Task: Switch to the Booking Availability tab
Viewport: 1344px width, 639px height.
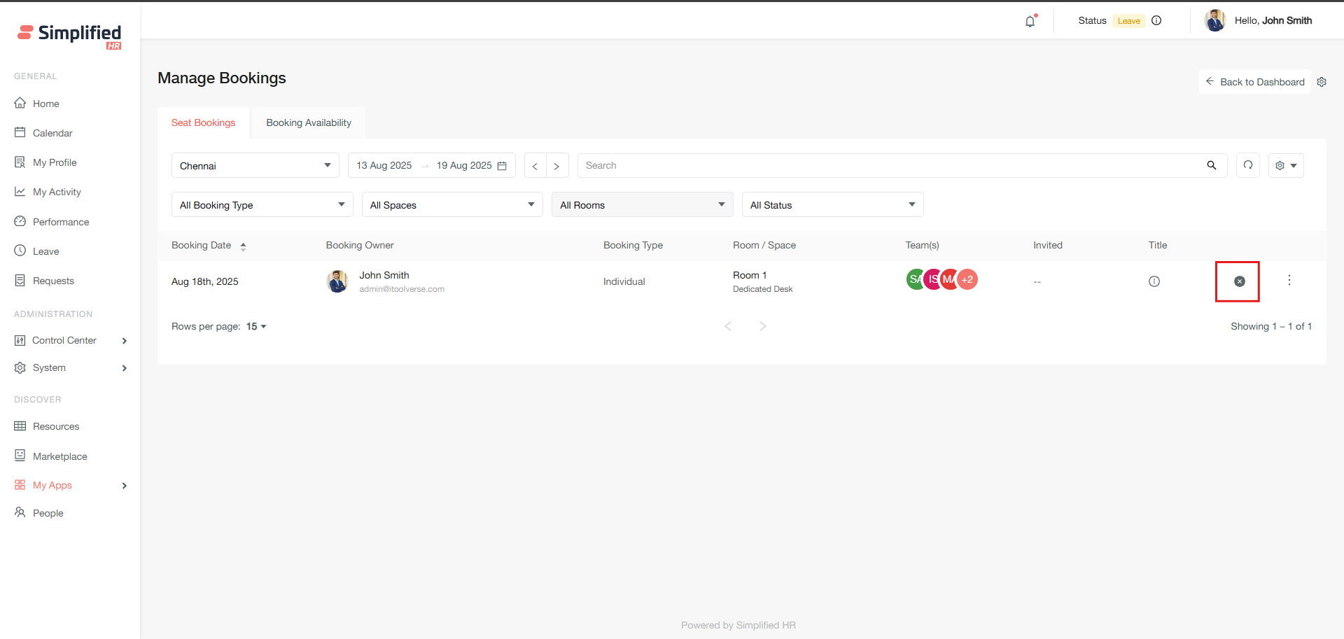Action: point(309,122)
